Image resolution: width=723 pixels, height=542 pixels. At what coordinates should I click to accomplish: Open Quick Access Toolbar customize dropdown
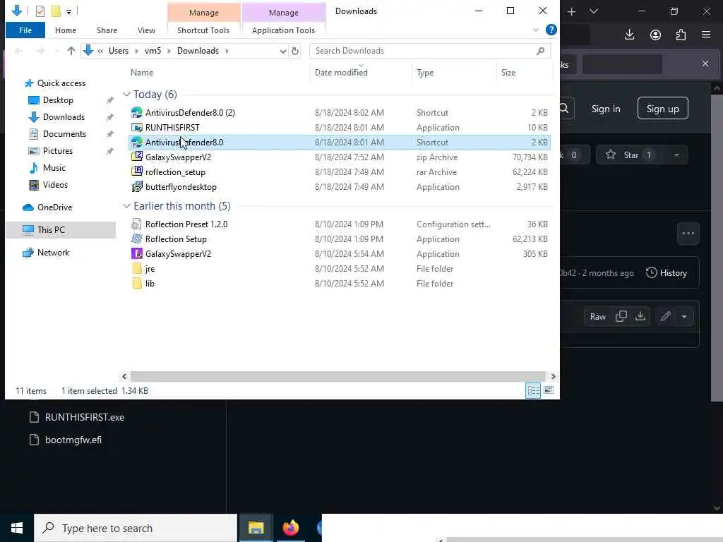[68, 11]
